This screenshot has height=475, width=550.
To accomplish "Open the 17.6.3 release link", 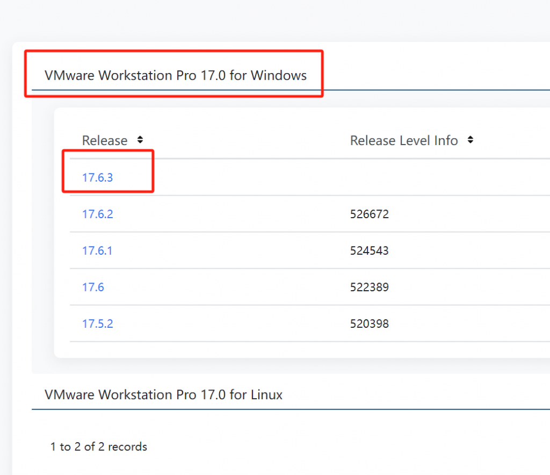I will 98,177.
